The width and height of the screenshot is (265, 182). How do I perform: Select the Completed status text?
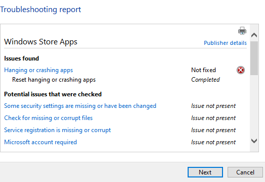pos(205,80)
